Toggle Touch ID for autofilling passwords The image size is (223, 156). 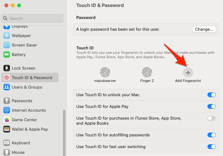coord(211,135)
